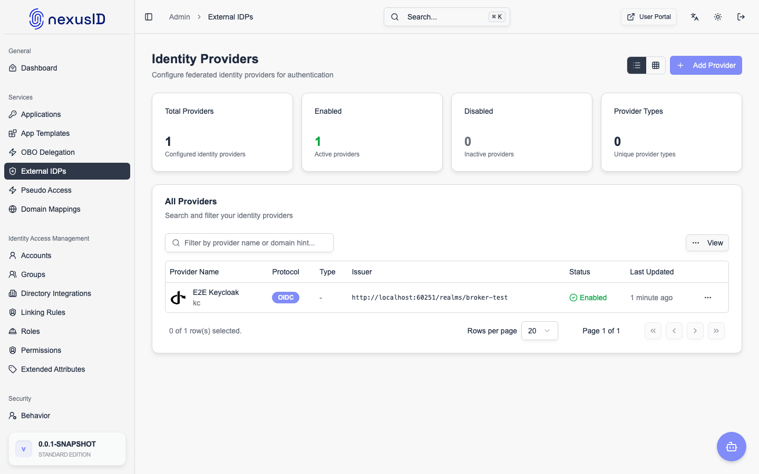Focus the global Search box
Image resolution: width=759 pixels, height=474 pixels.
[x=447, y=17]
